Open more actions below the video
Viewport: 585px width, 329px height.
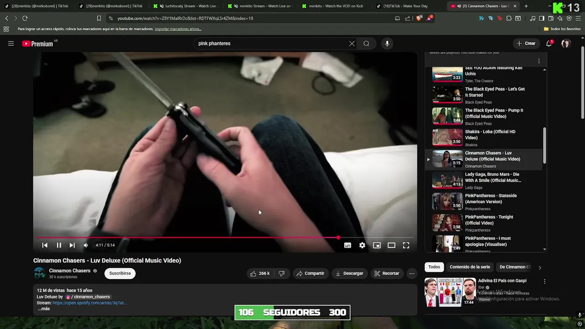(x=412, y=273)
